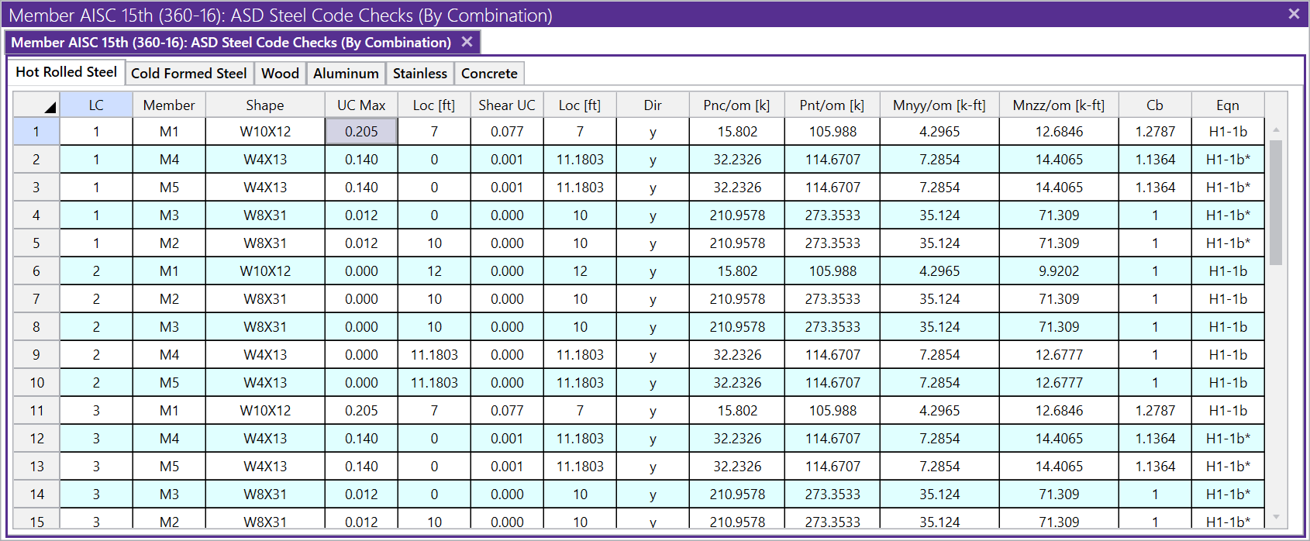Screen dimensions: 1310x541
Task: Select the Shear UC column header
Action: pyautogui.click(x=507, y=105)
